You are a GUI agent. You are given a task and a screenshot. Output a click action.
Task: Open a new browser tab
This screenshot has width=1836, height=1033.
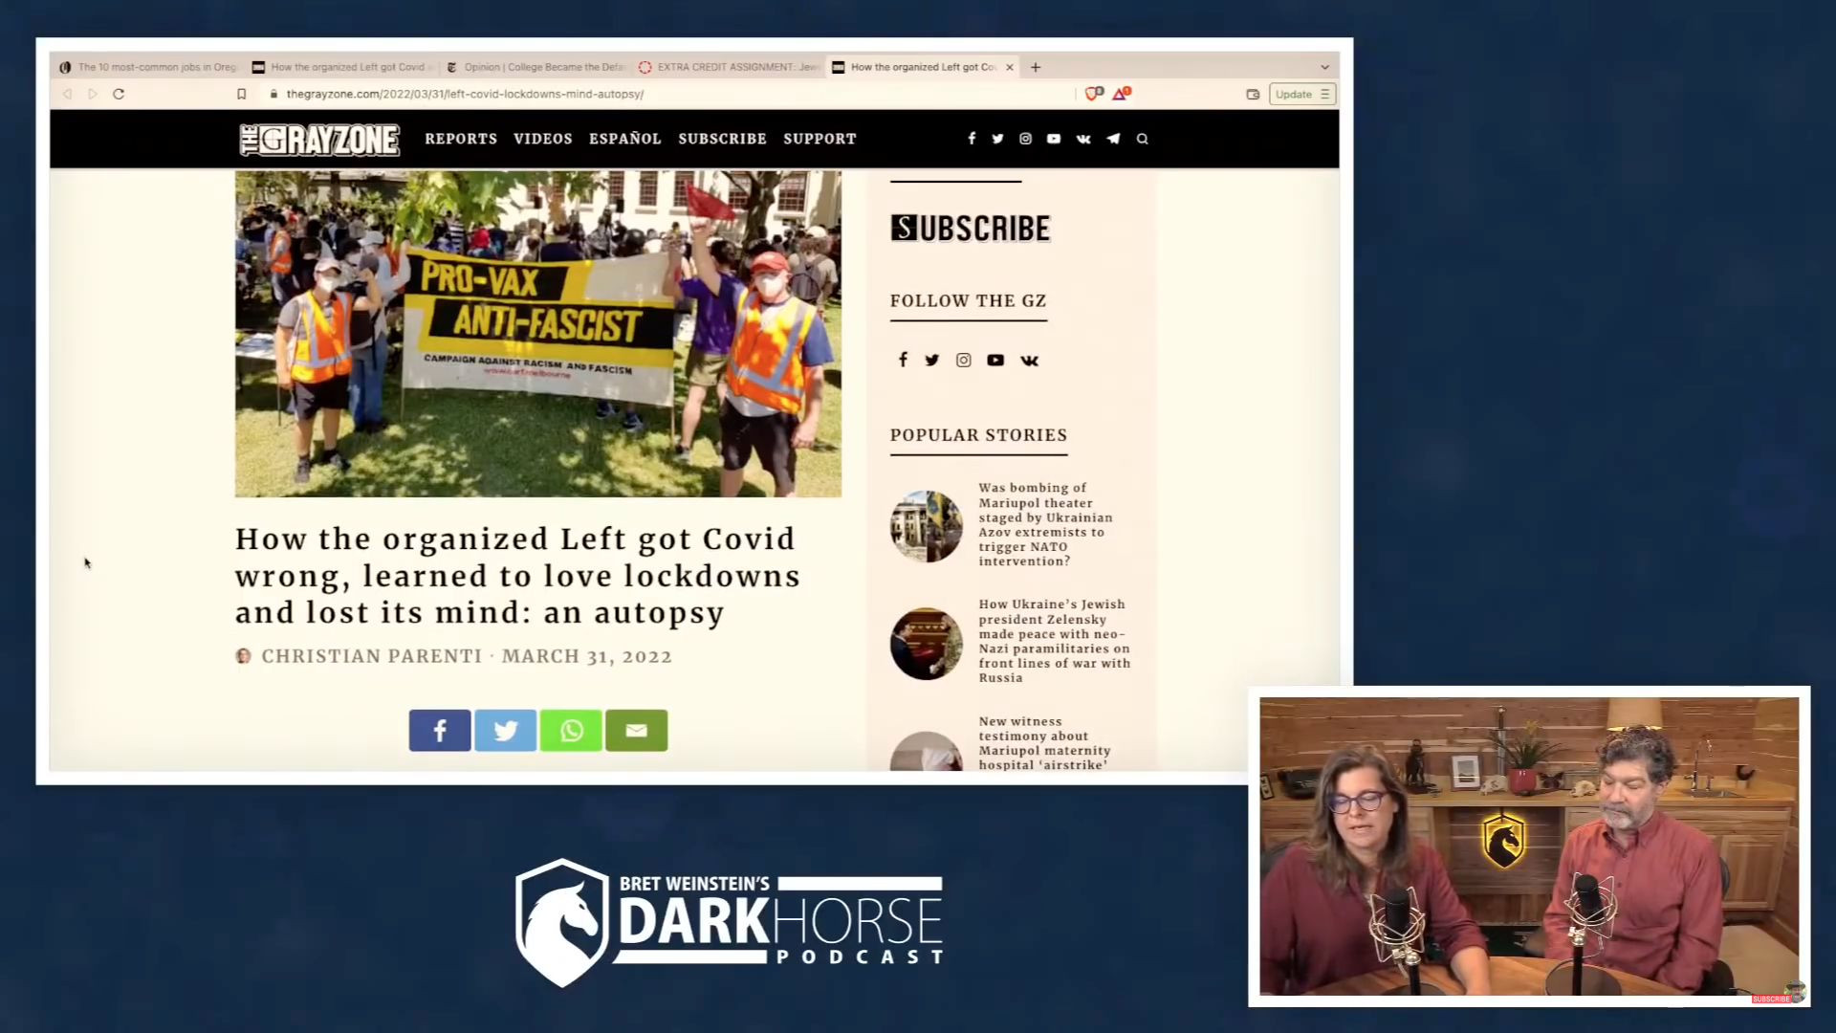[x=1036, y=67]
